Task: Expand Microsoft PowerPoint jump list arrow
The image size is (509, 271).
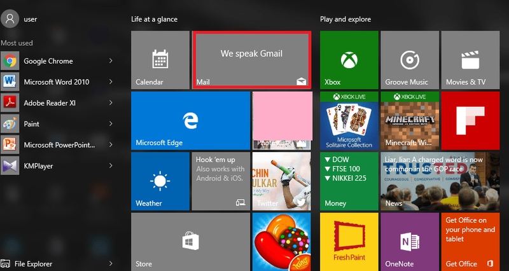Action: click(111, 145)
